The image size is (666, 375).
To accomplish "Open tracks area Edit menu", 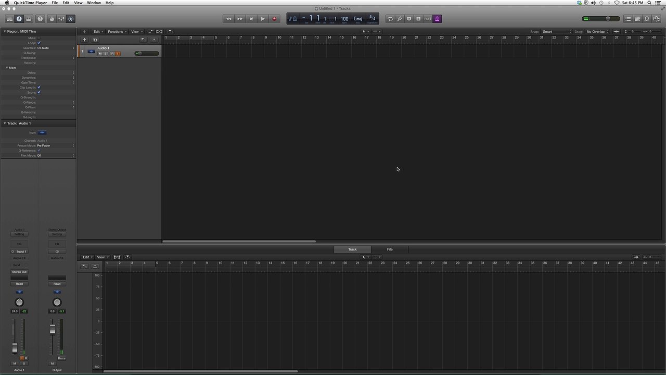I will click(98, 32).
